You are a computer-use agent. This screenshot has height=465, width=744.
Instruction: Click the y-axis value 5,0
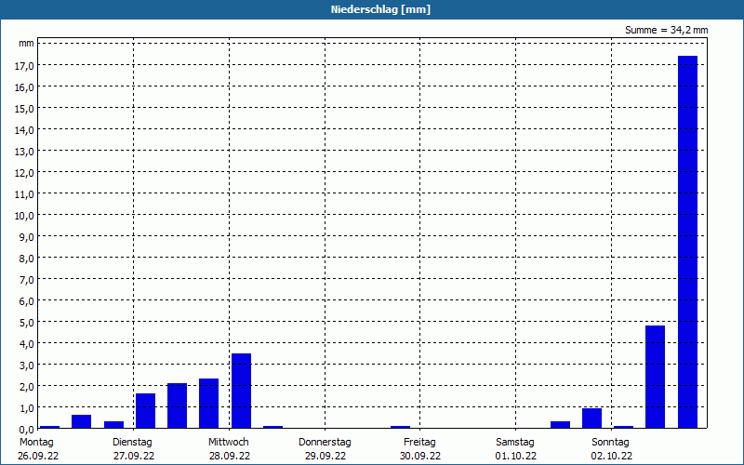click(x=27, y=323)
